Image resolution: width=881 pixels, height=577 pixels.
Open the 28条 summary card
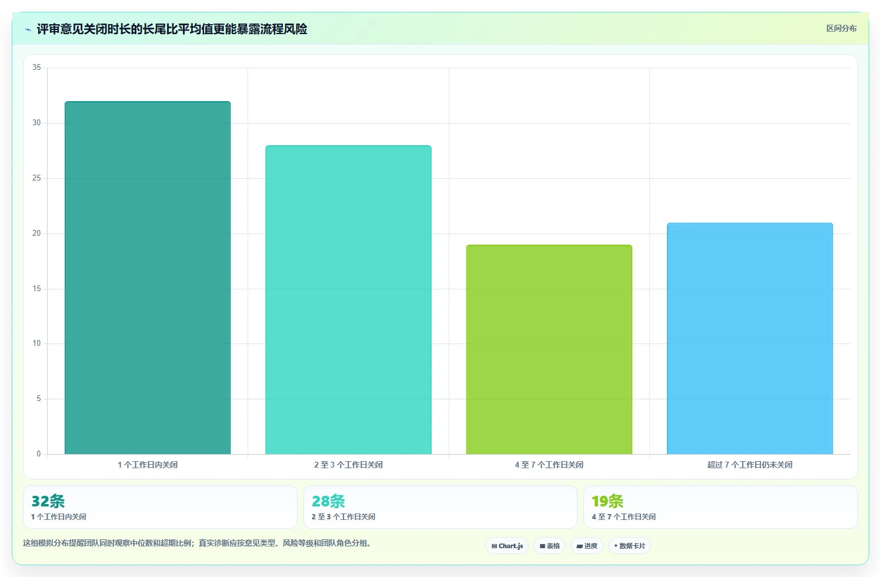point(440,507)
